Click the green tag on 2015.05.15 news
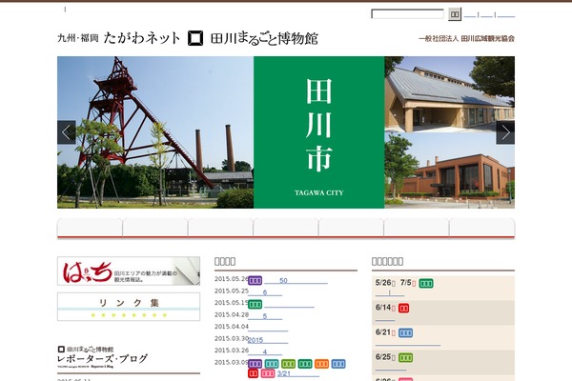 click(255, 305)
